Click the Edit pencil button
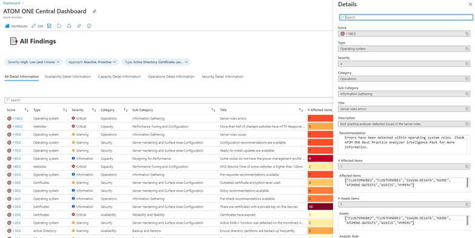 (38, 26)
